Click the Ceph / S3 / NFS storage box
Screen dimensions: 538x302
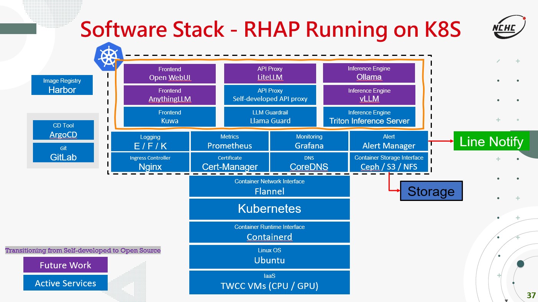(x=389, y=162)
